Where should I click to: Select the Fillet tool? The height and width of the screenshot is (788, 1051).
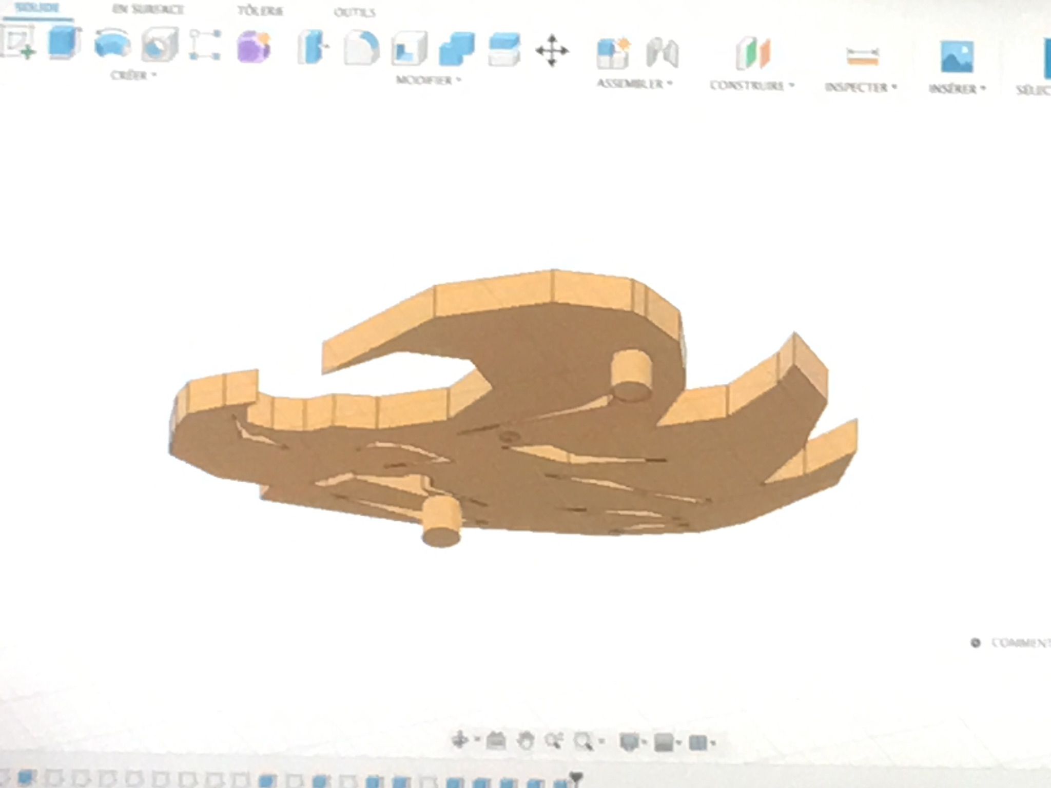(361, 49)
